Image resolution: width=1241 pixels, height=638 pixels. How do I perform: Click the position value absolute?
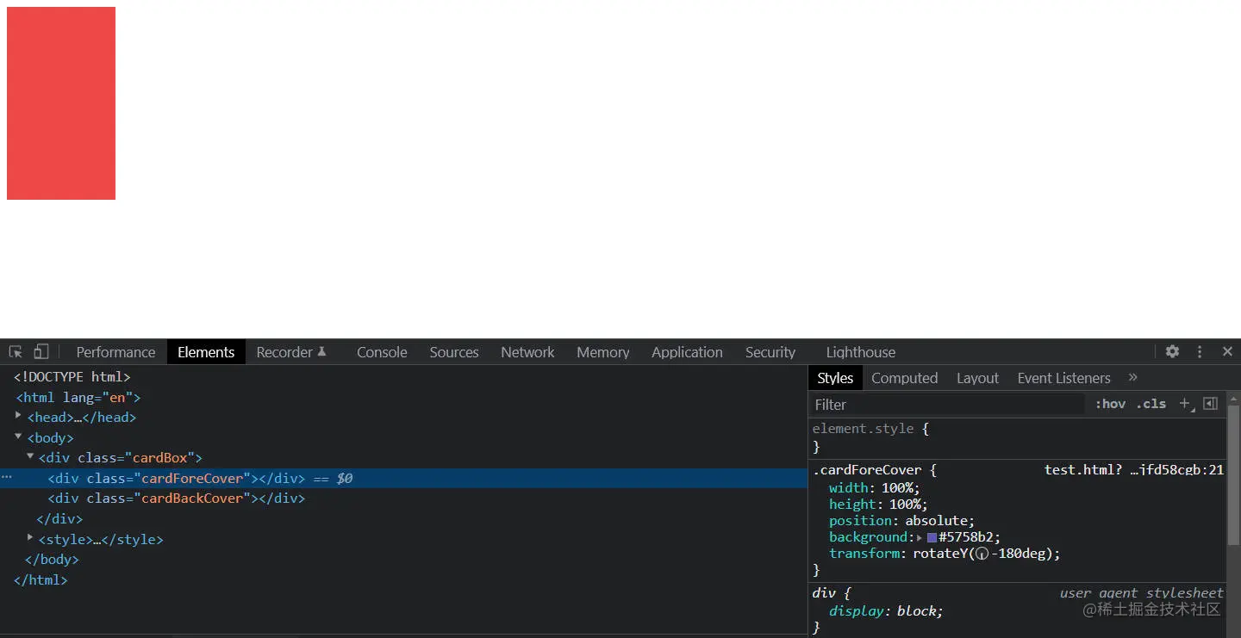click(x=937, y=521)
